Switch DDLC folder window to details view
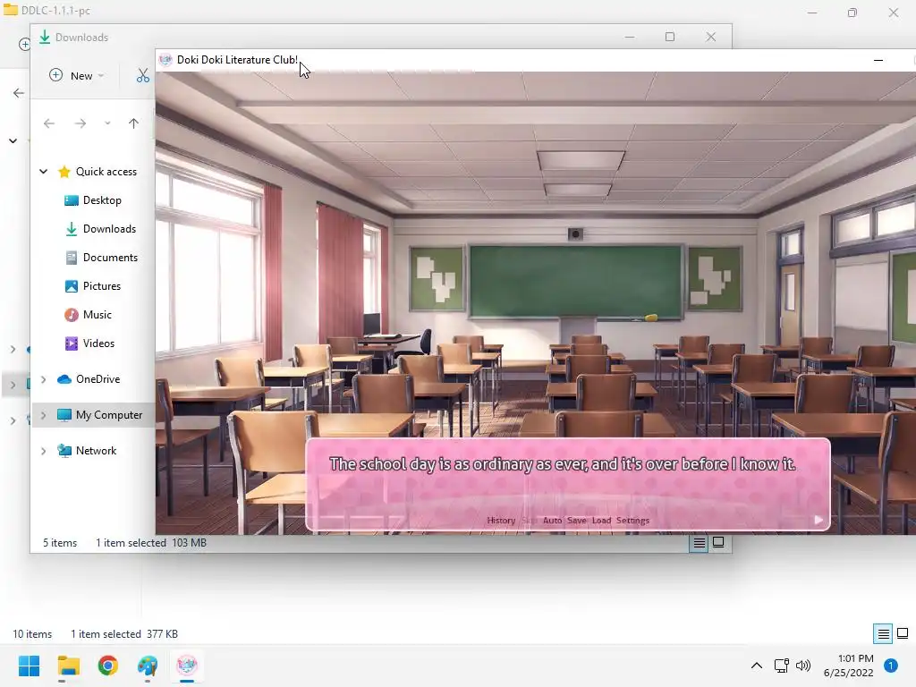This screenshot has width=916, height=687. coord(883,633)
